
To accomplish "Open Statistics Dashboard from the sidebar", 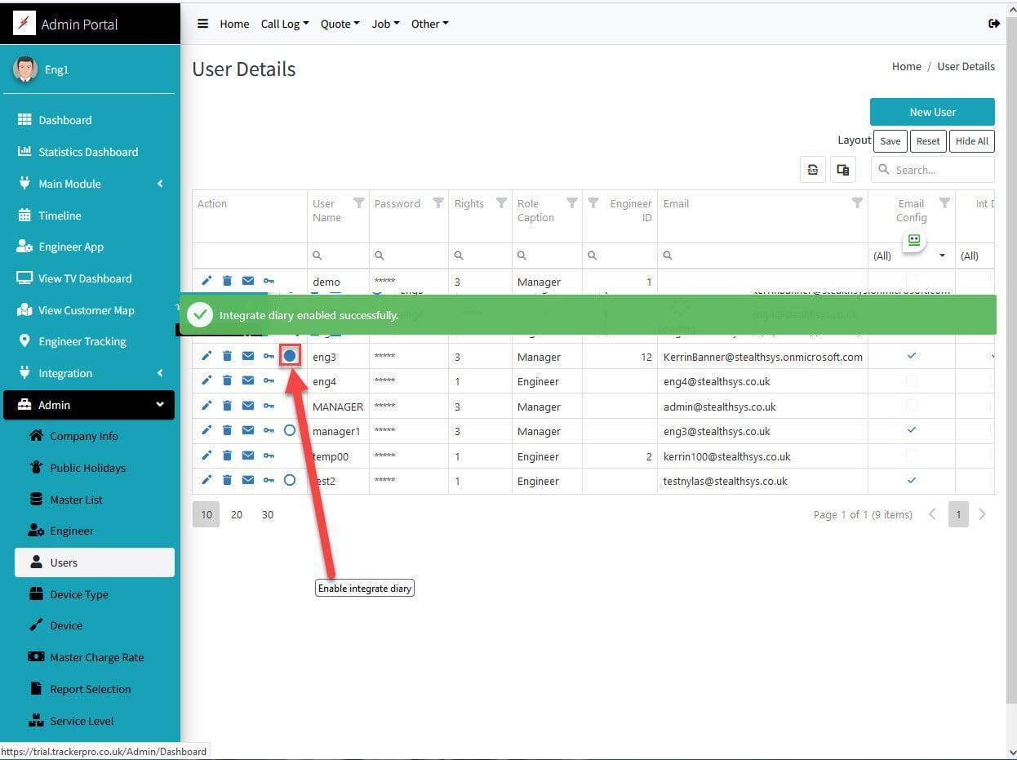I will tap(88, 152).
